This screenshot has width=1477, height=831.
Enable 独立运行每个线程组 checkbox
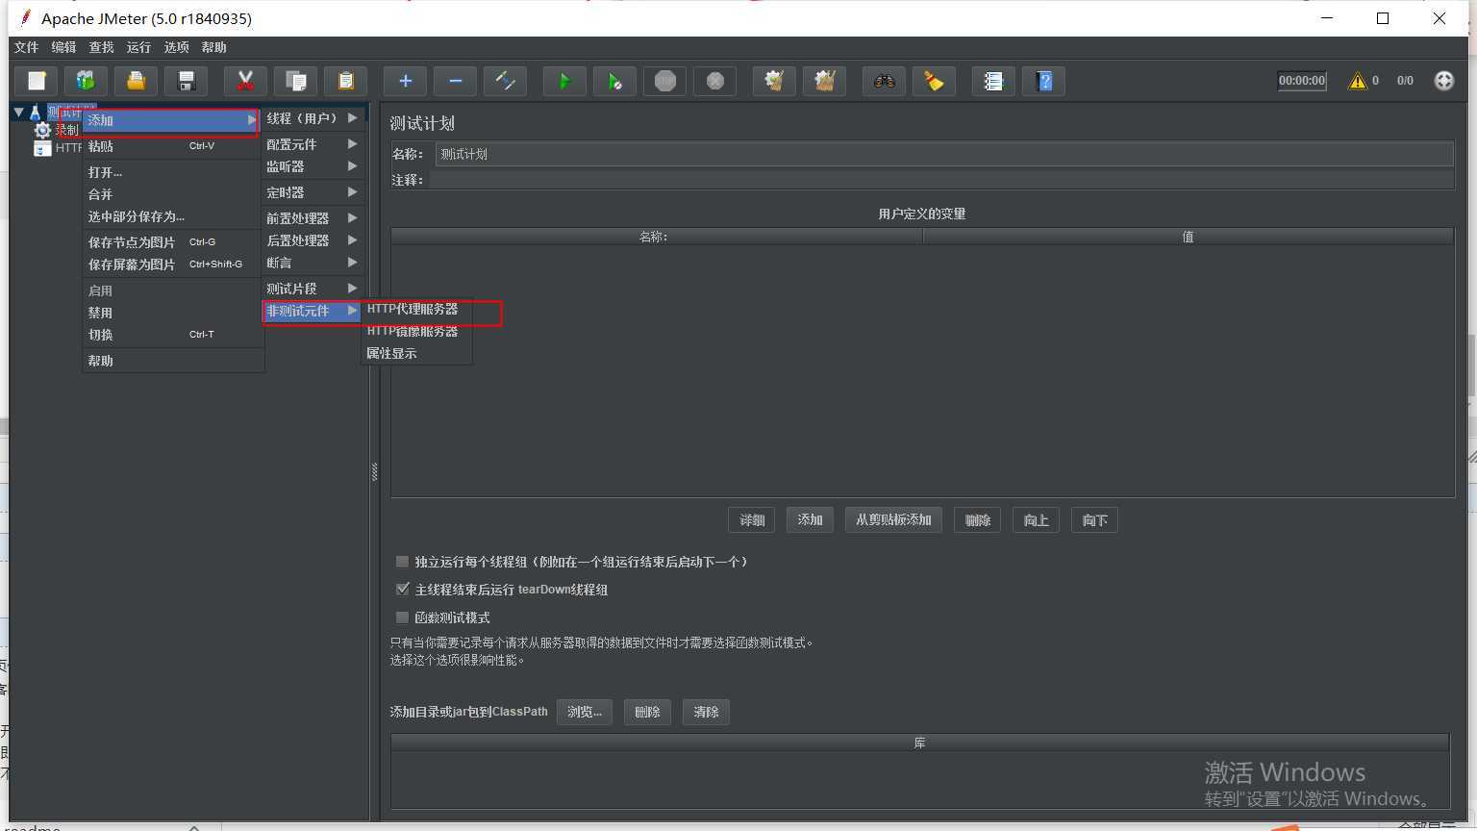click(402, 562)
